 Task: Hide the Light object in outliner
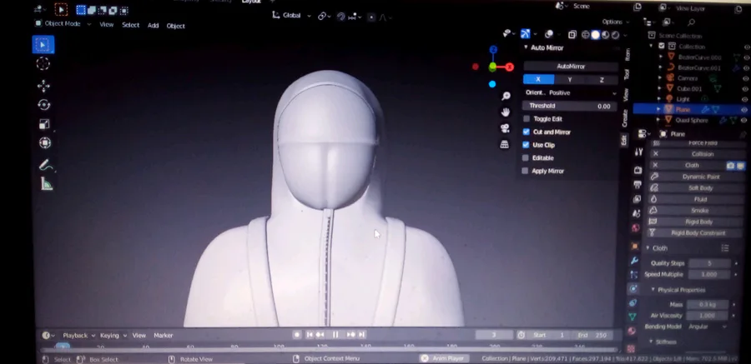pos(746,99)
